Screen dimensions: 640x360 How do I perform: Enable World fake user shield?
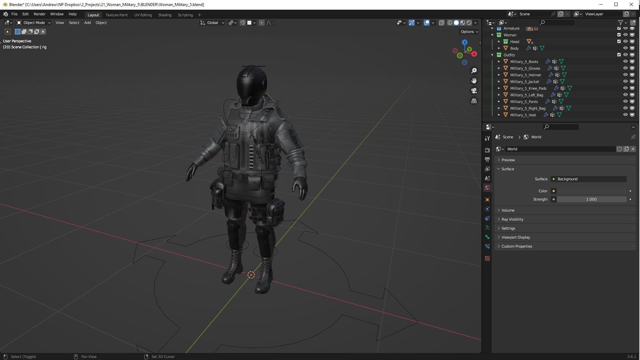coord(619,149)
